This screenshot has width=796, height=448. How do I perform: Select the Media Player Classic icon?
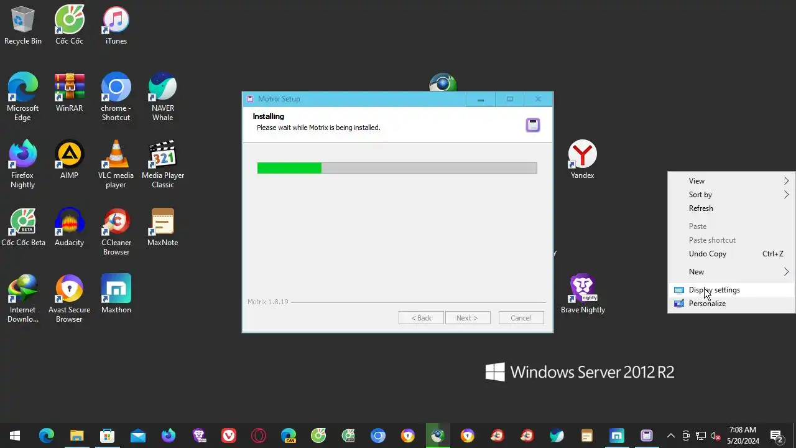coord(162,164)
